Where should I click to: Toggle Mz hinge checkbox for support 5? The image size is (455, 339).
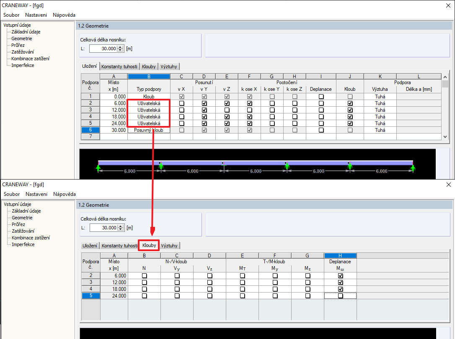(x=308, y=295)
